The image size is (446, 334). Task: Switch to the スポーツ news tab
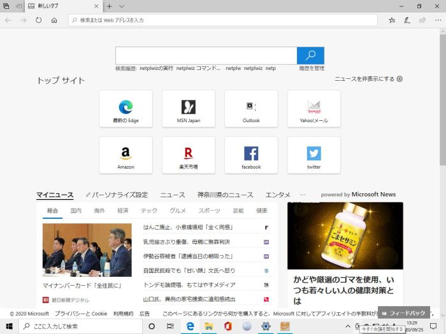point(209,211)
